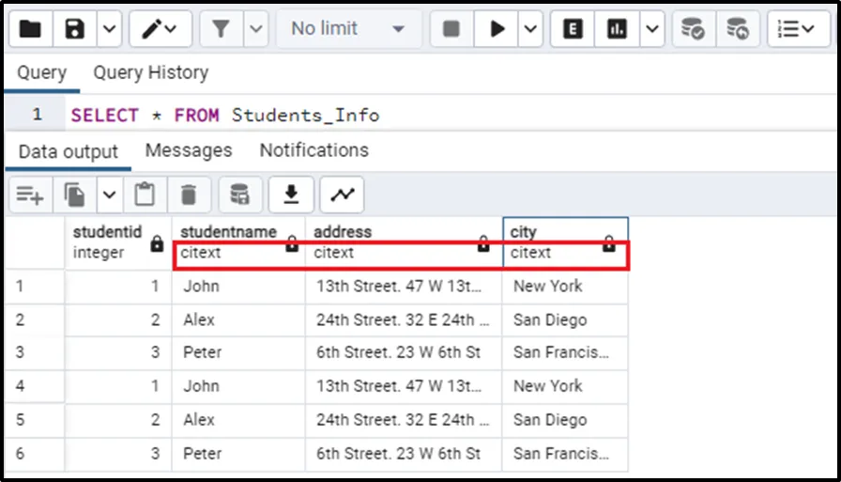Click the New York cell in row 1
Viewport: 841px width, 482px height.
pos(548,286)
